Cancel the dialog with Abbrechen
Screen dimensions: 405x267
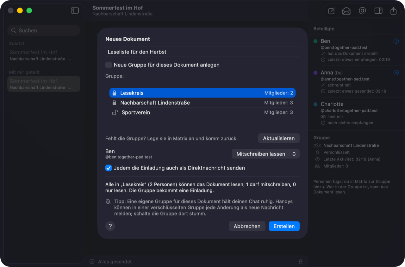[x=247, y=226]
